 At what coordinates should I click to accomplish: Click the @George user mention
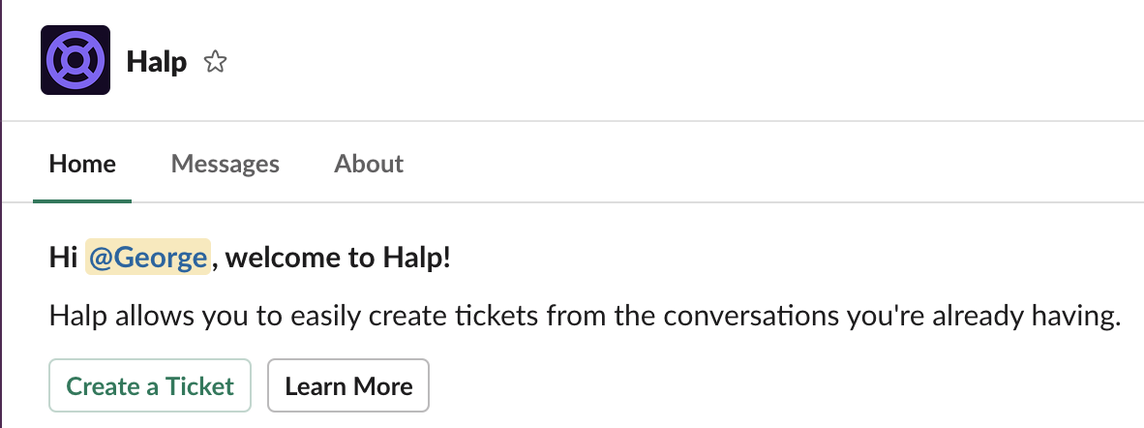coord(148,258)
